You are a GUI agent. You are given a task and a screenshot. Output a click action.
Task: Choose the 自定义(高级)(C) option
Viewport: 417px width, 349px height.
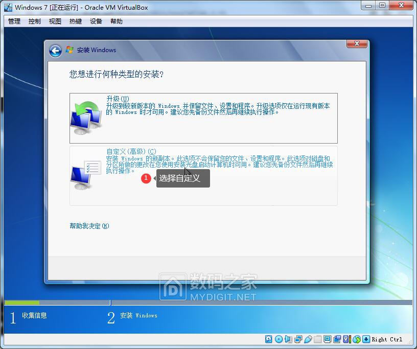(203, 176)
